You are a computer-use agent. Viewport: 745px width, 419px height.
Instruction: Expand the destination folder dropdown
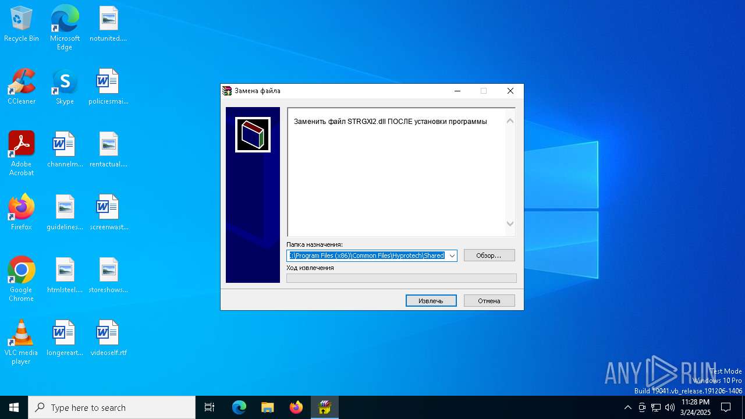pyautogui.click(x=452, y=255)
